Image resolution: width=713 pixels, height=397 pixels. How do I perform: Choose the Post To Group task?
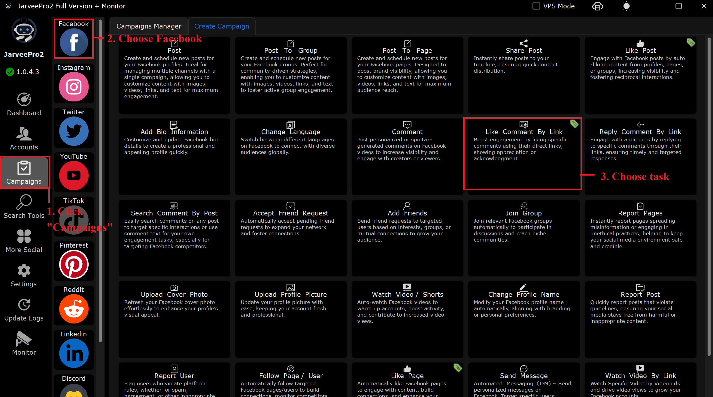[291, 75]
